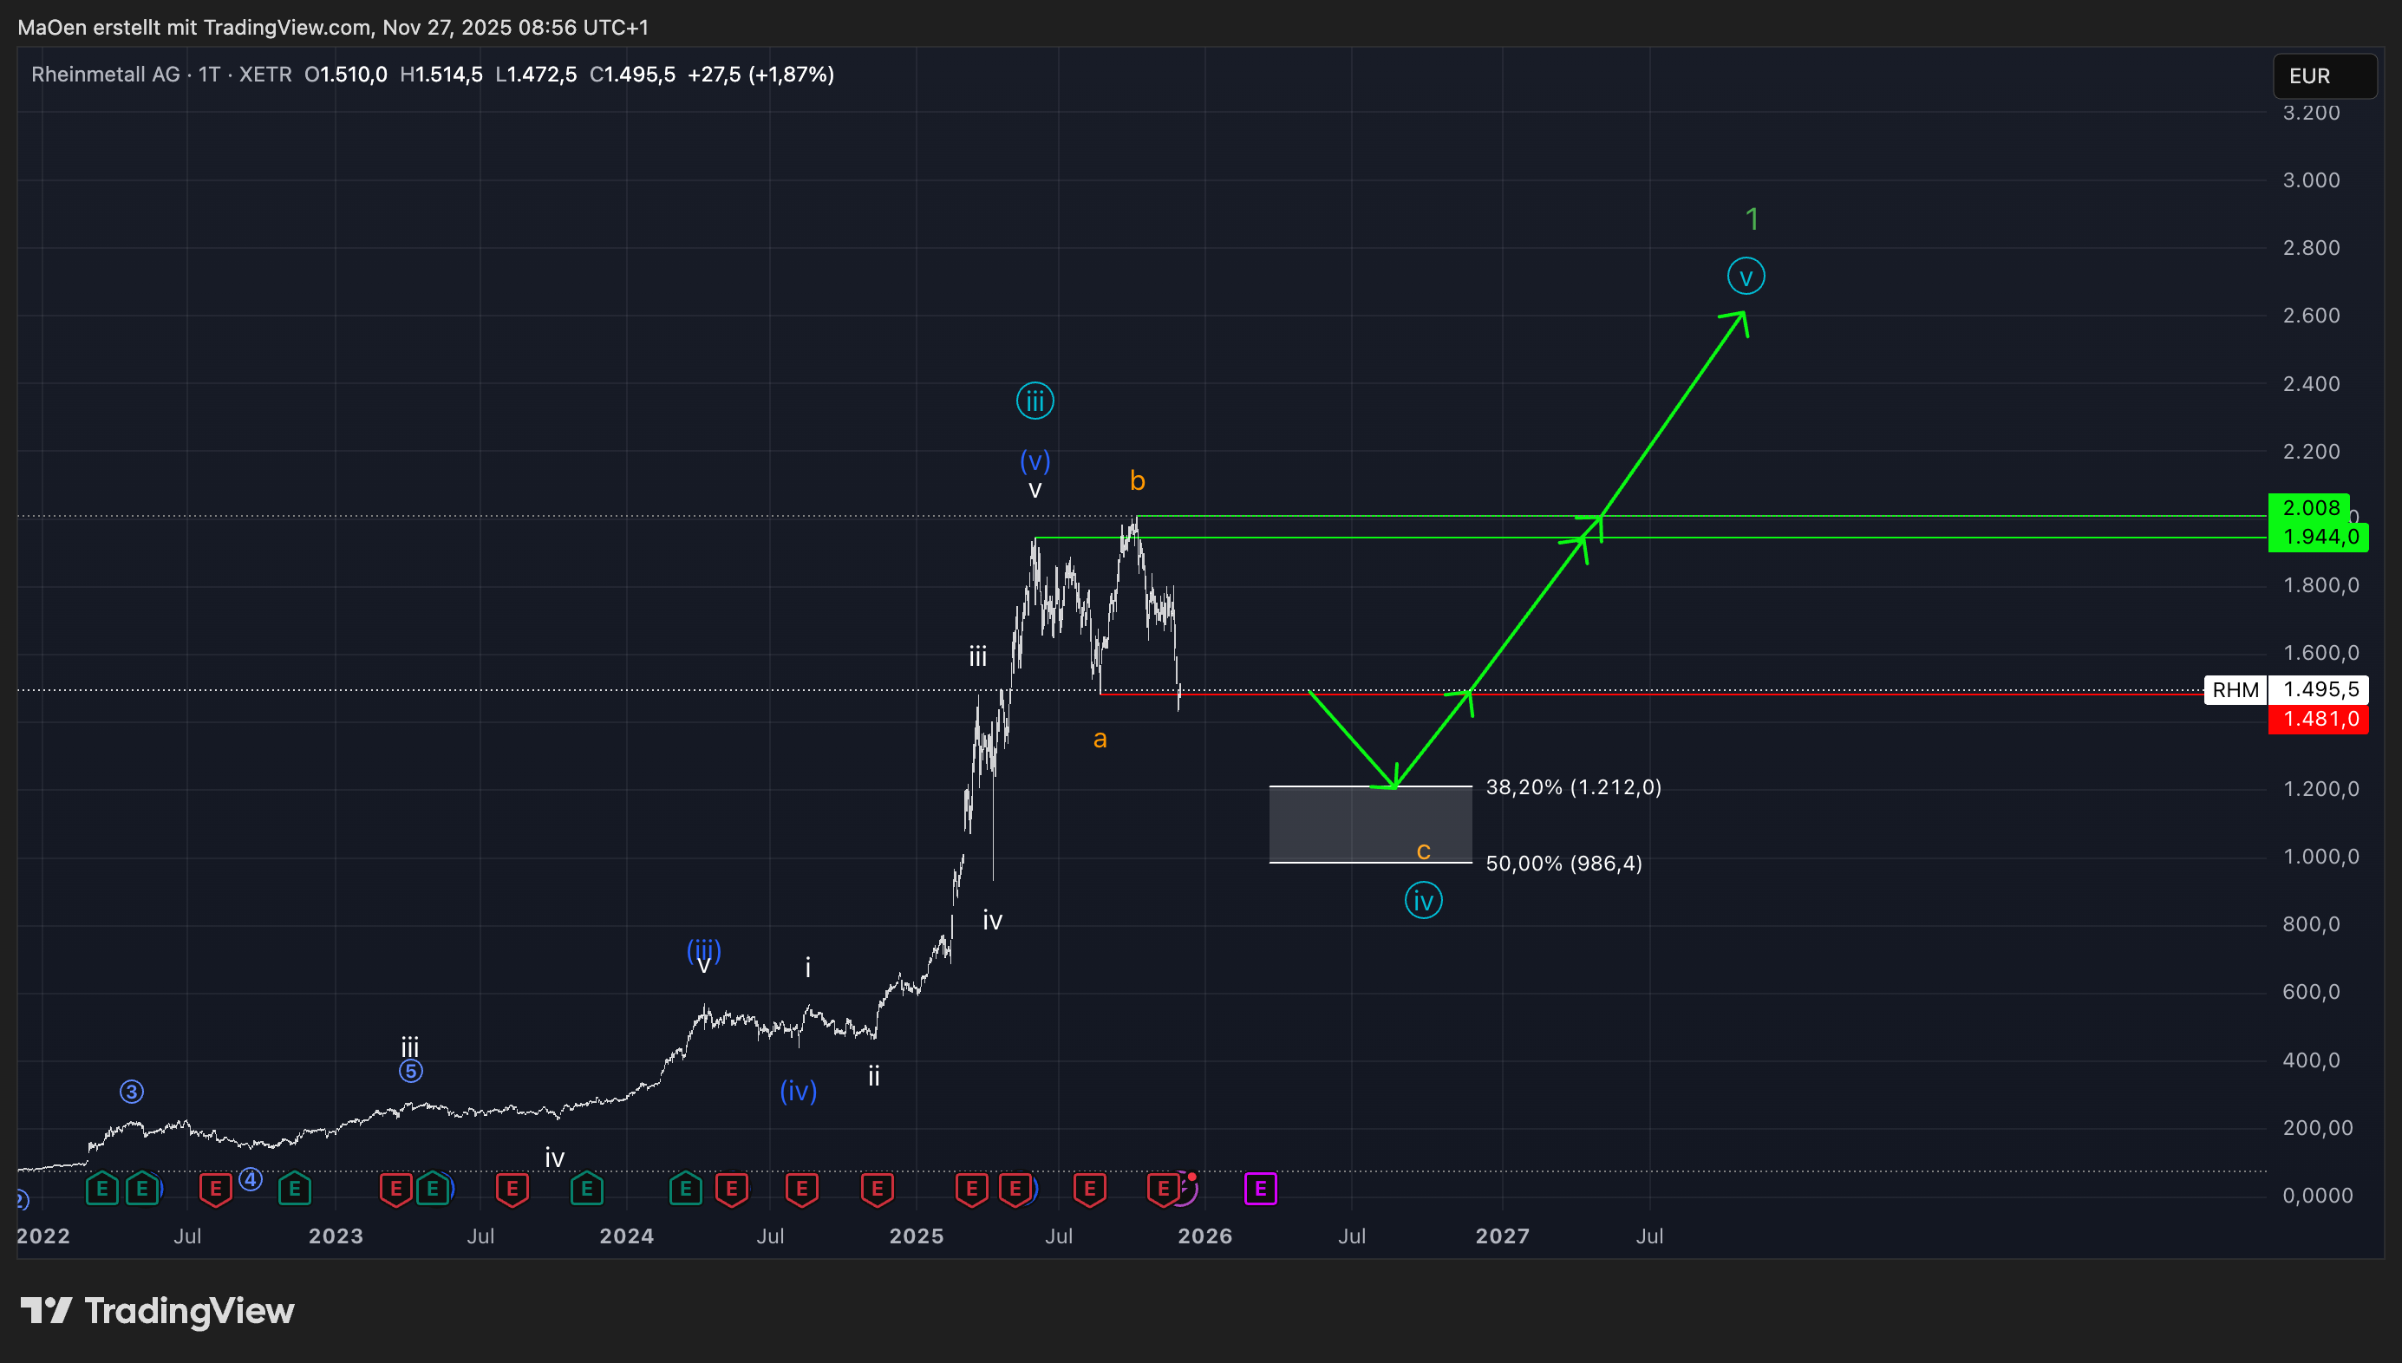The height and width of the screenshot is (1363, 2402).
Task: Click the green earnings marker left of 2024
Action: click(x=587, y=1189)
